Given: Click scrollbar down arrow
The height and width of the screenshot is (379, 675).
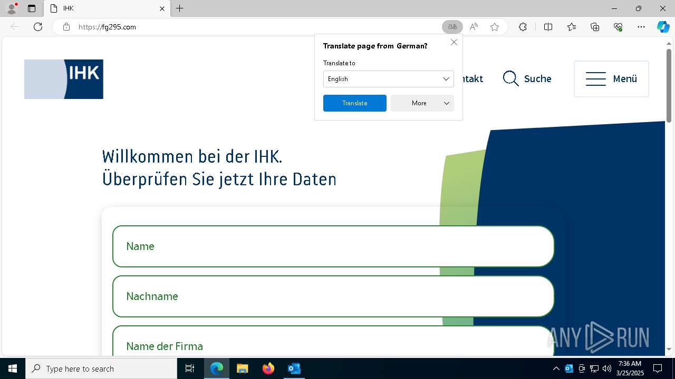Looking at the screenshot, I should click(669, 350).
